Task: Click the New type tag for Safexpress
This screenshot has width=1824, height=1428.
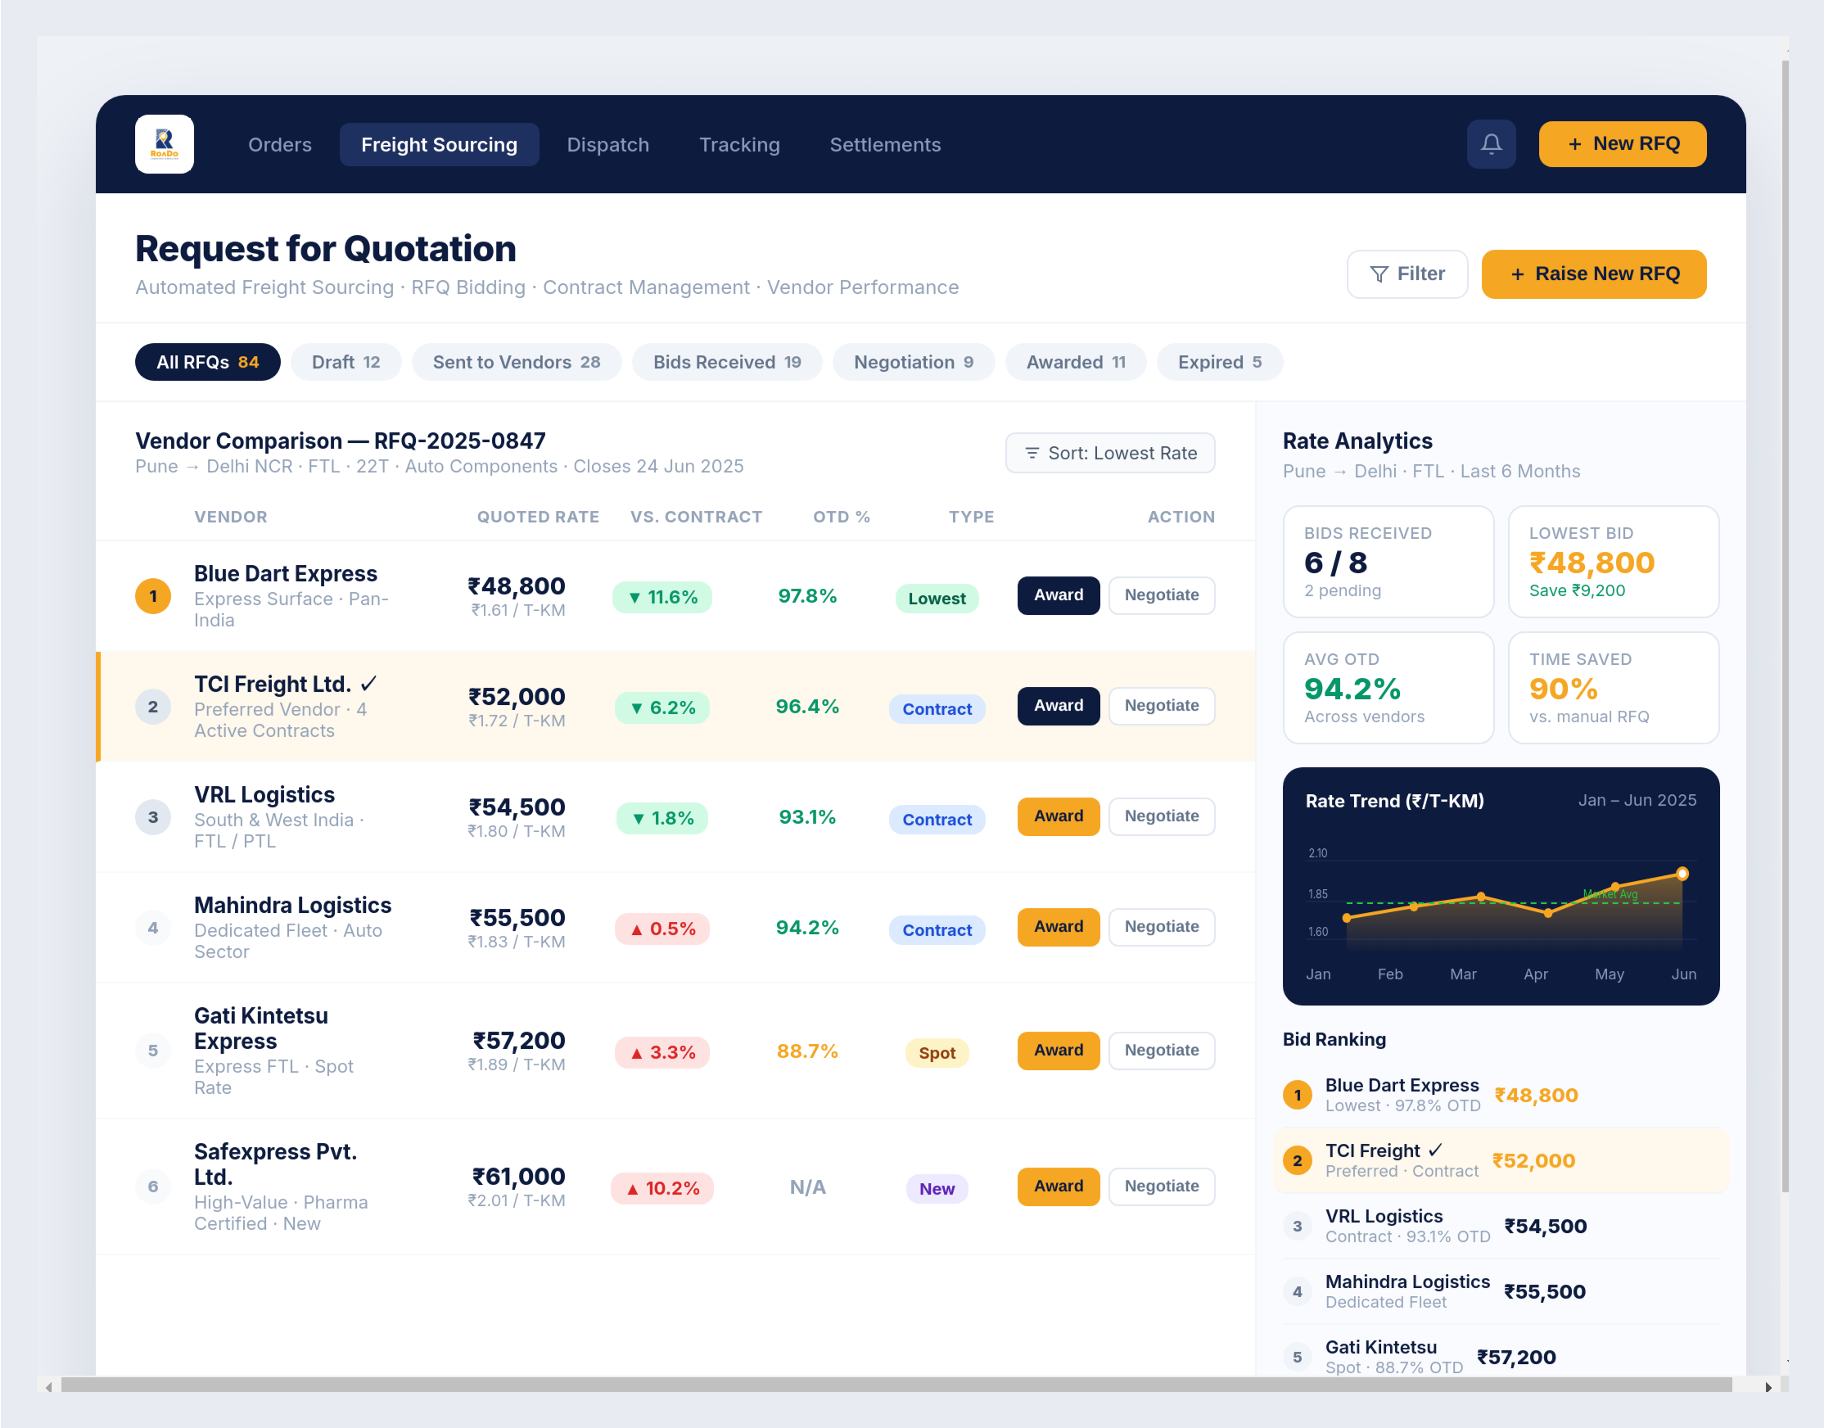Action: click(937, 1188)
